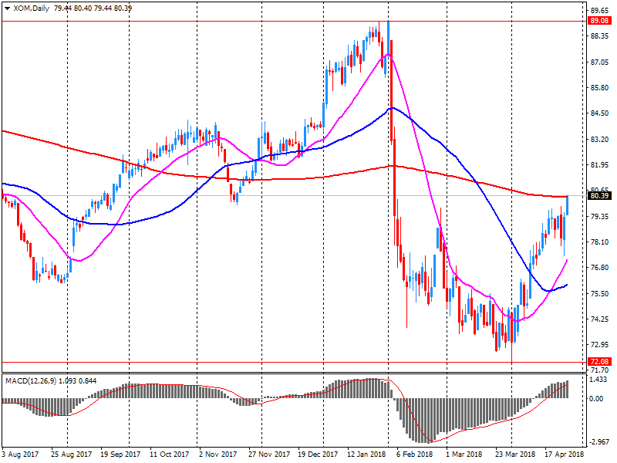Screen dimensions: 617x463
Task: Click the 89.65 price scale value
Action: pyautogui.click(x=599, y=11)
